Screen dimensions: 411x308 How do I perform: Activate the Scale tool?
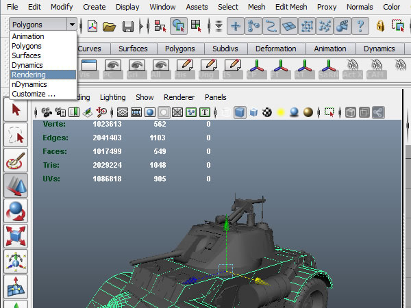coord(16,236)
